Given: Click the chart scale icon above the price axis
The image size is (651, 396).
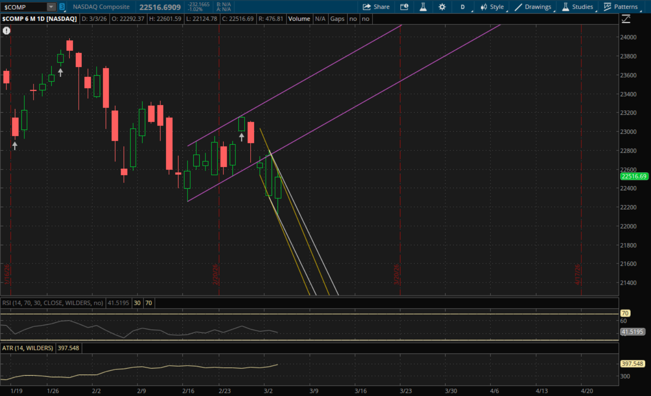Looking at the screenshot, I should click(x=626, y=19).
